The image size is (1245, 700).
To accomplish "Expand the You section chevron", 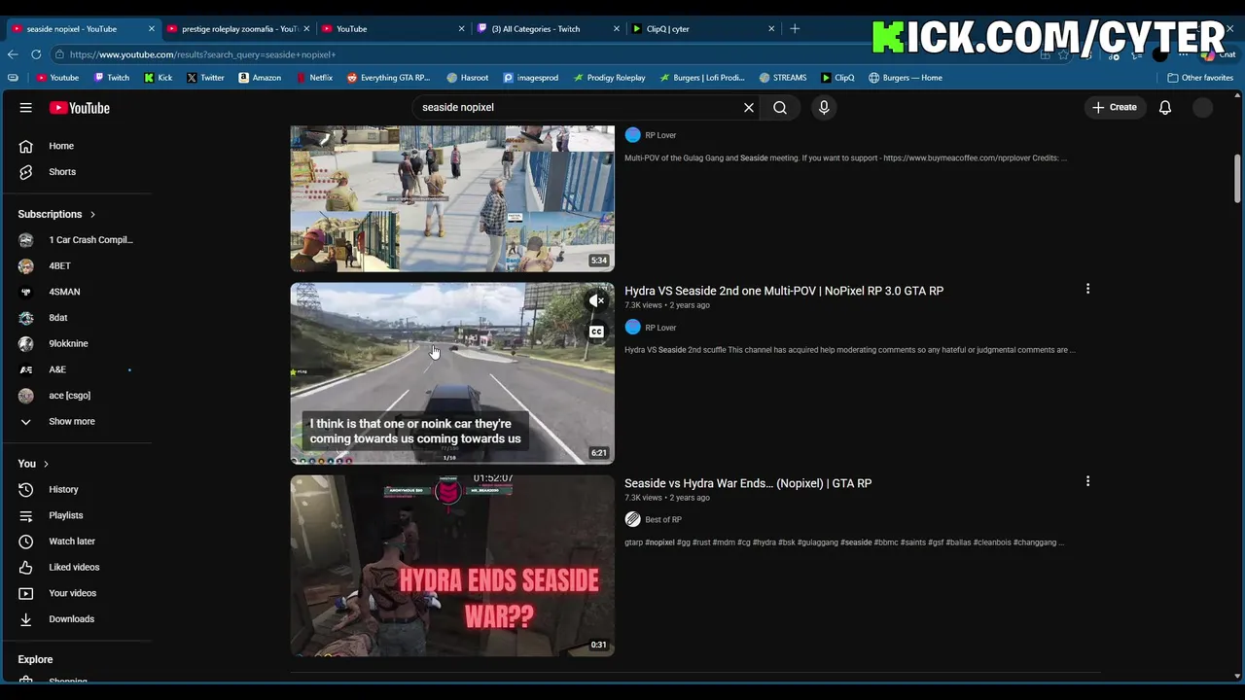I will pos(46,464).
